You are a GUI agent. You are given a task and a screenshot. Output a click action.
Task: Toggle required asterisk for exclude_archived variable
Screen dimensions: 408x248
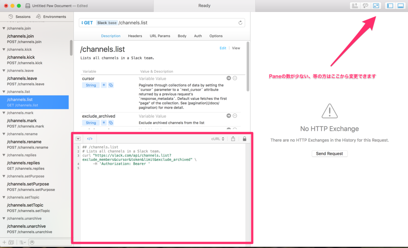[x=104, y=123]
